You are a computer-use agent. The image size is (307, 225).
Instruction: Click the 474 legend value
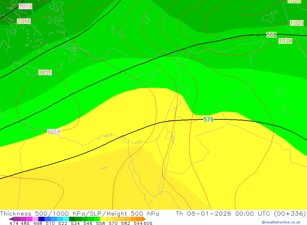click(14, 223)
